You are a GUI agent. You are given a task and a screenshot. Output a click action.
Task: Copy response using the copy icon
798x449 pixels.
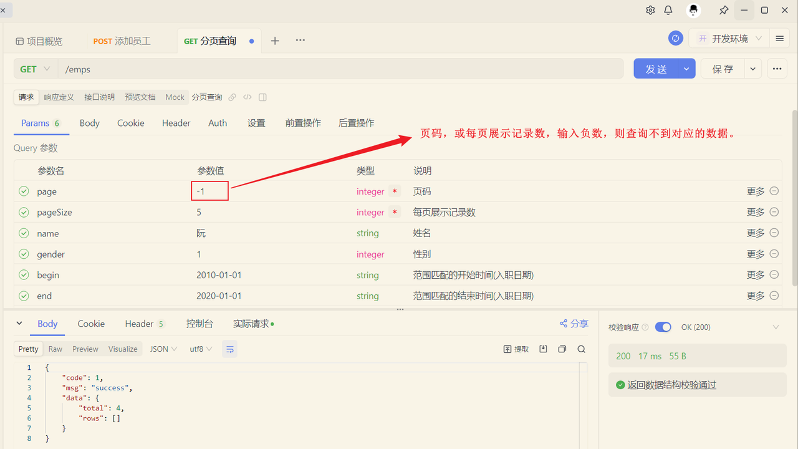click(x=562, y=349)
